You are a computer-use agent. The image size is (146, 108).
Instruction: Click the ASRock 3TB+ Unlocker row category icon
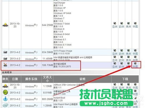pyautogui.click(x=5, y=86)
